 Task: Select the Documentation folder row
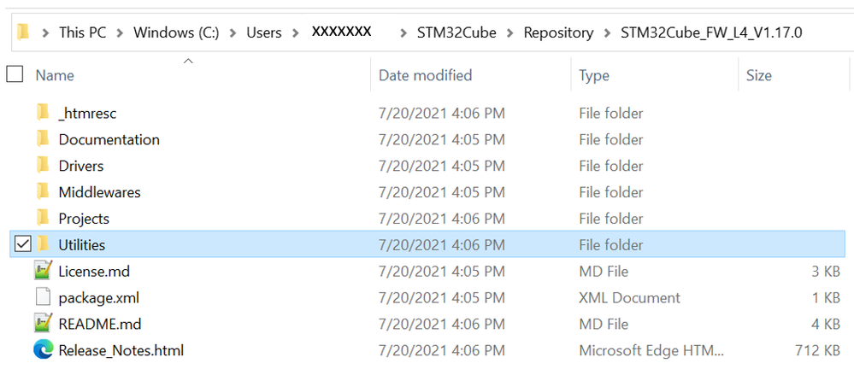point(109,139)
